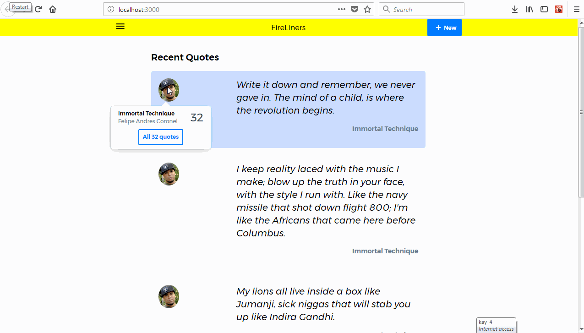This screenshot has width=584, height=333.
Task: Save page to Pocket icon
Action: tap(355, 9)
